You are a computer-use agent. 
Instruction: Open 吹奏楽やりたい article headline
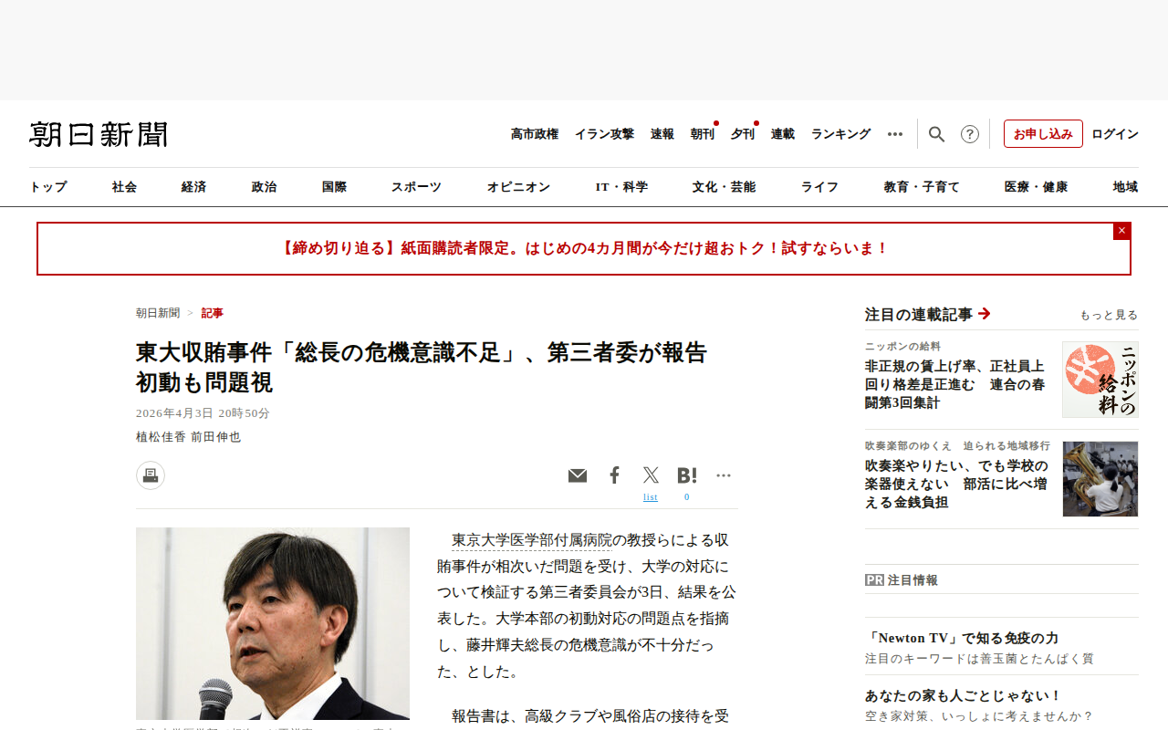pyautogui.click(x=956, y=484)
